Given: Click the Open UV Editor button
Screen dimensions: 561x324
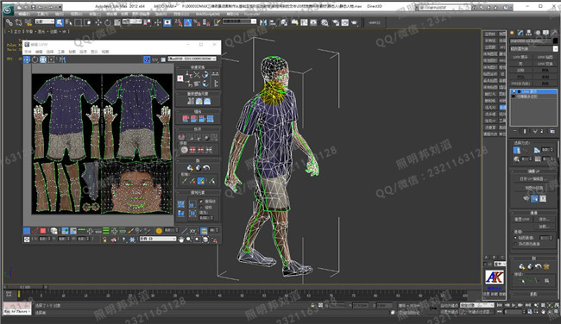Looking at the screenshot, I should [x=533, y=178].
